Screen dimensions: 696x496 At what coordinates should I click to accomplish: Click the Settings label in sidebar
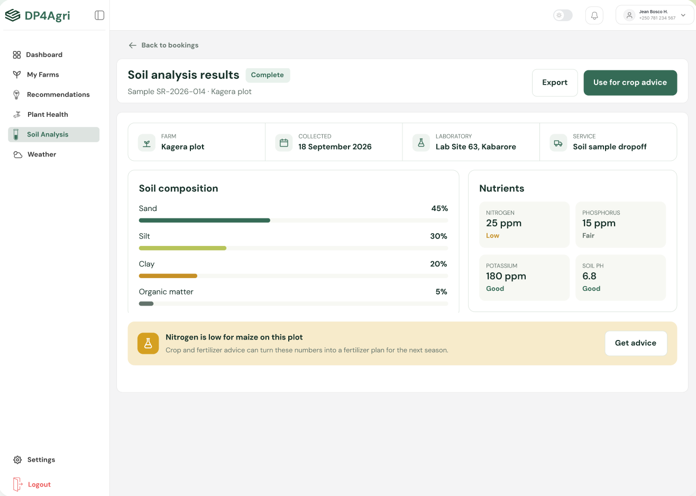(x=41, y=460)
